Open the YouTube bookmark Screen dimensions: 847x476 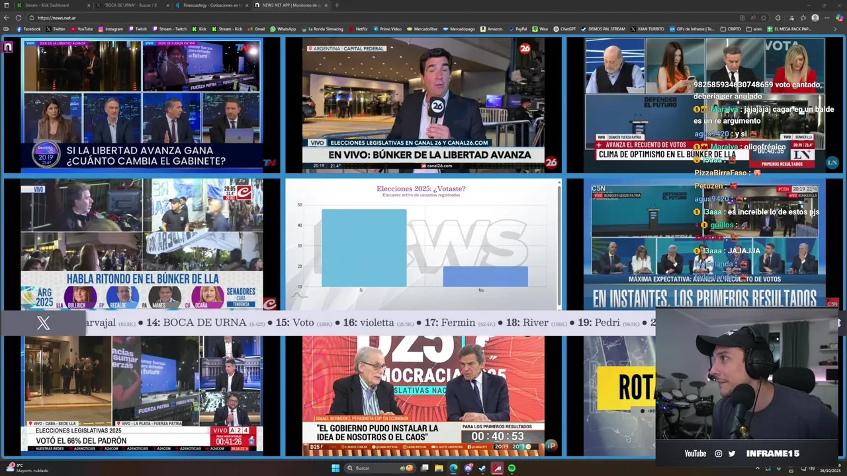(82, 29)
